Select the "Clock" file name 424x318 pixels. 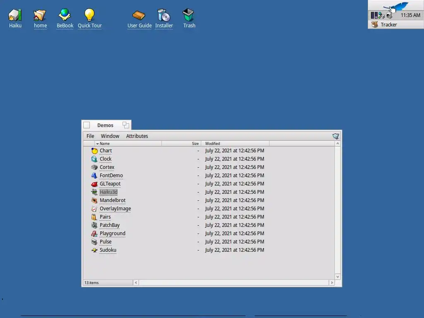[x=106, y=159]
